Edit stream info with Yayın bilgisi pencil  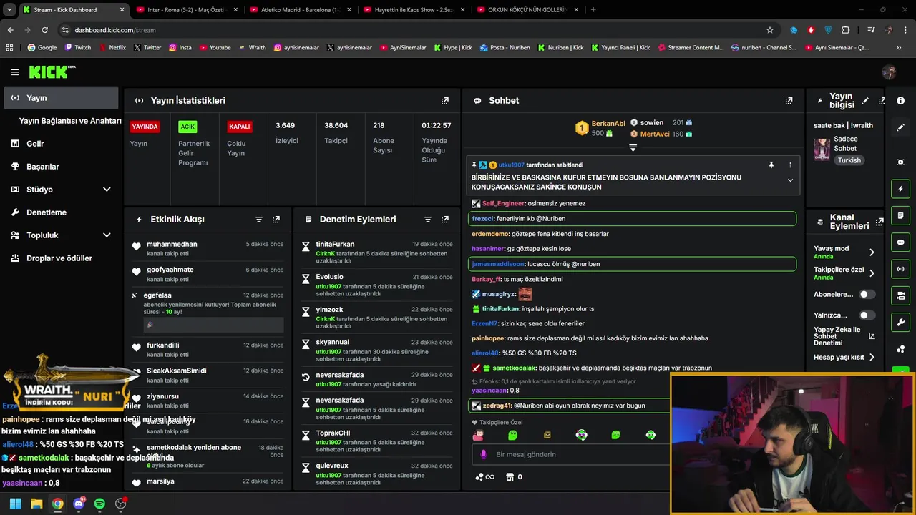tap(865, 101)
